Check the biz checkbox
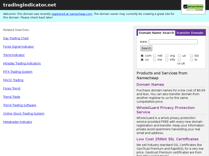The width and height of the screenshot is (209, 156). click(x=192, y=56)
